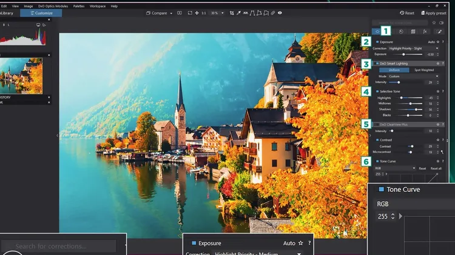Open the fx effects tab icon
Viewport: 455px width, 255px height.
coord(425,31)
